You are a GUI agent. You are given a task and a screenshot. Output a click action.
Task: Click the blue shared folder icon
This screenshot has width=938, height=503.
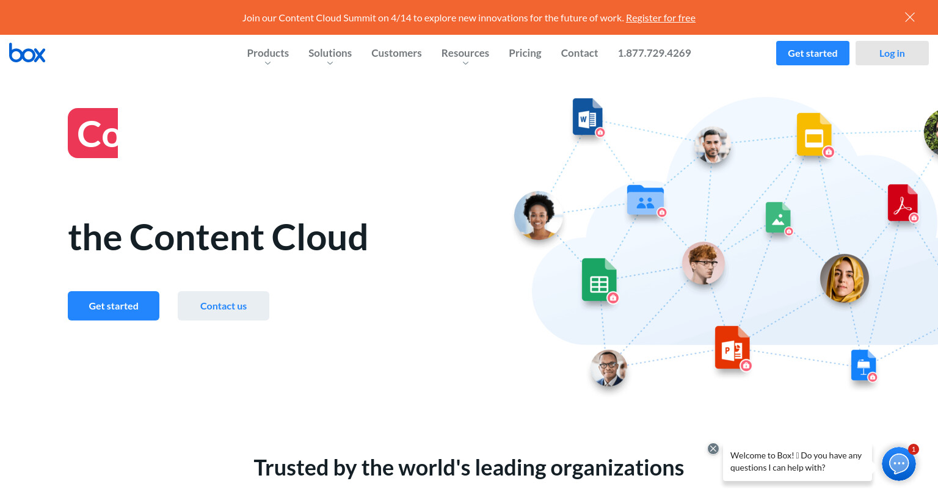click(x=646, y=200)
